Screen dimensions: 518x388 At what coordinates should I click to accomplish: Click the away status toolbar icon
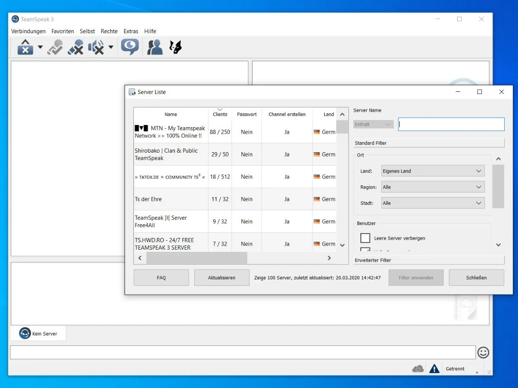[x=25, y=47]
